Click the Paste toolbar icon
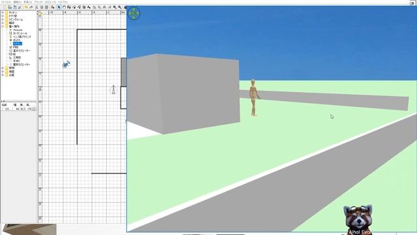The height and width of the screenshot is (235, 417). (46, 7)
